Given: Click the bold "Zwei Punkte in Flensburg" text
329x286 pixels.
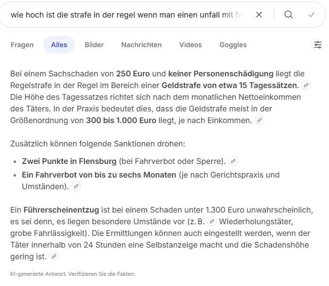Looking at the screenshot, I should [69, 161].
